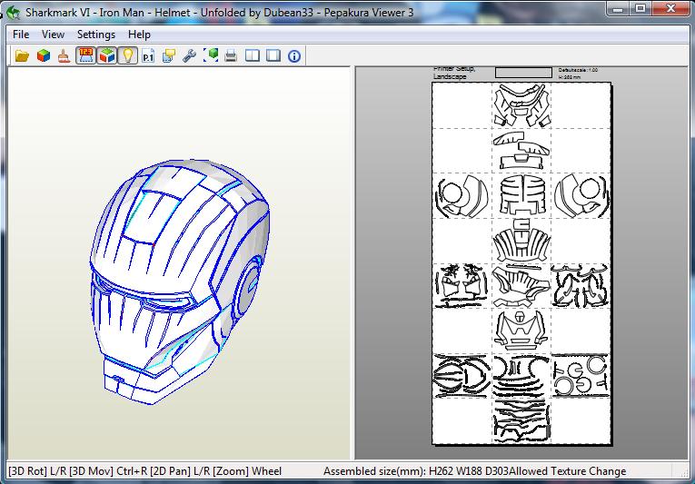Viewport: 695px width, 484px height.
Task: Select the single-pane layout icon
Action: tap(273, 56)
